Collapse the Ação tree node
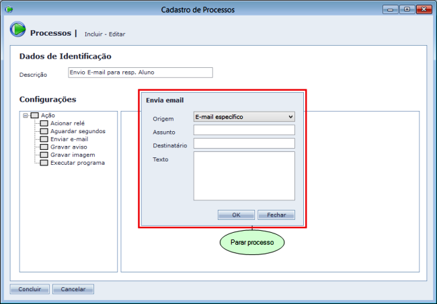Image resolution: width=437 pixels, height=304 pixels. (26, 115)
